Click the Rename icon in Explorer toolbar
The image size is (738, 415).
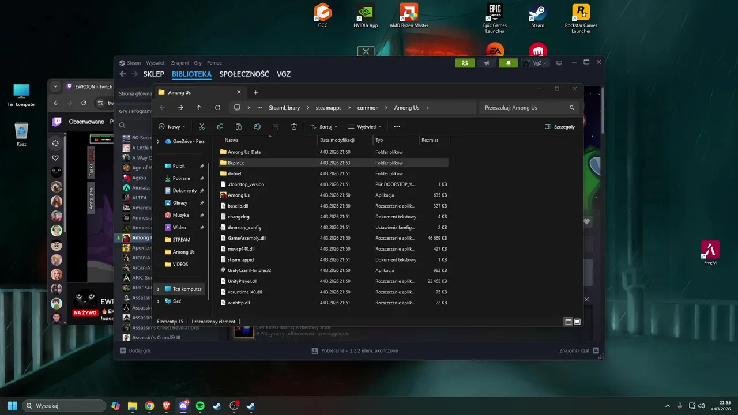point(257,126)
